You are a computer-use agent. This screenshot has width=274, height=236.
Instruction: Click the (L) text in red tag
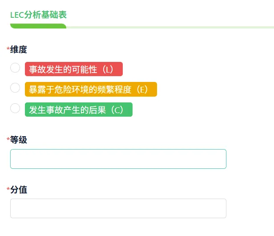[108, 69]
